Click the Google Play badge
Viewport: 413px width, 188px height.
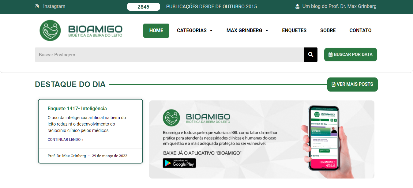click(x=179, y=163)
